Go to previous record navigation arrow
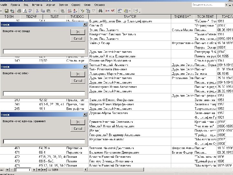Image resolution: width=233 pixels, height=175 pixels. click(x=12, y=169)
